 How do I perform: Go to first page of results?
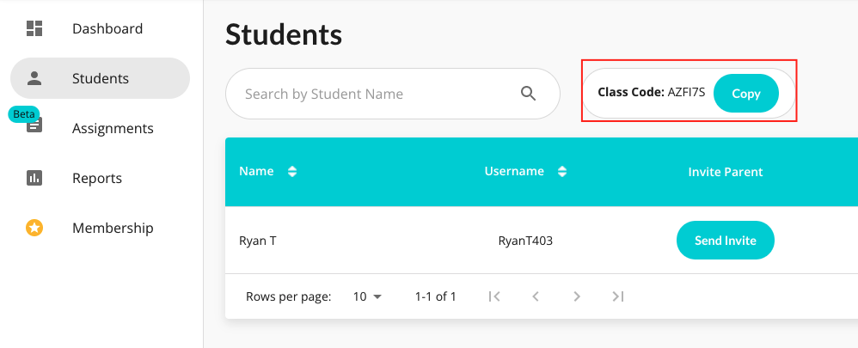tap(494, 296)
